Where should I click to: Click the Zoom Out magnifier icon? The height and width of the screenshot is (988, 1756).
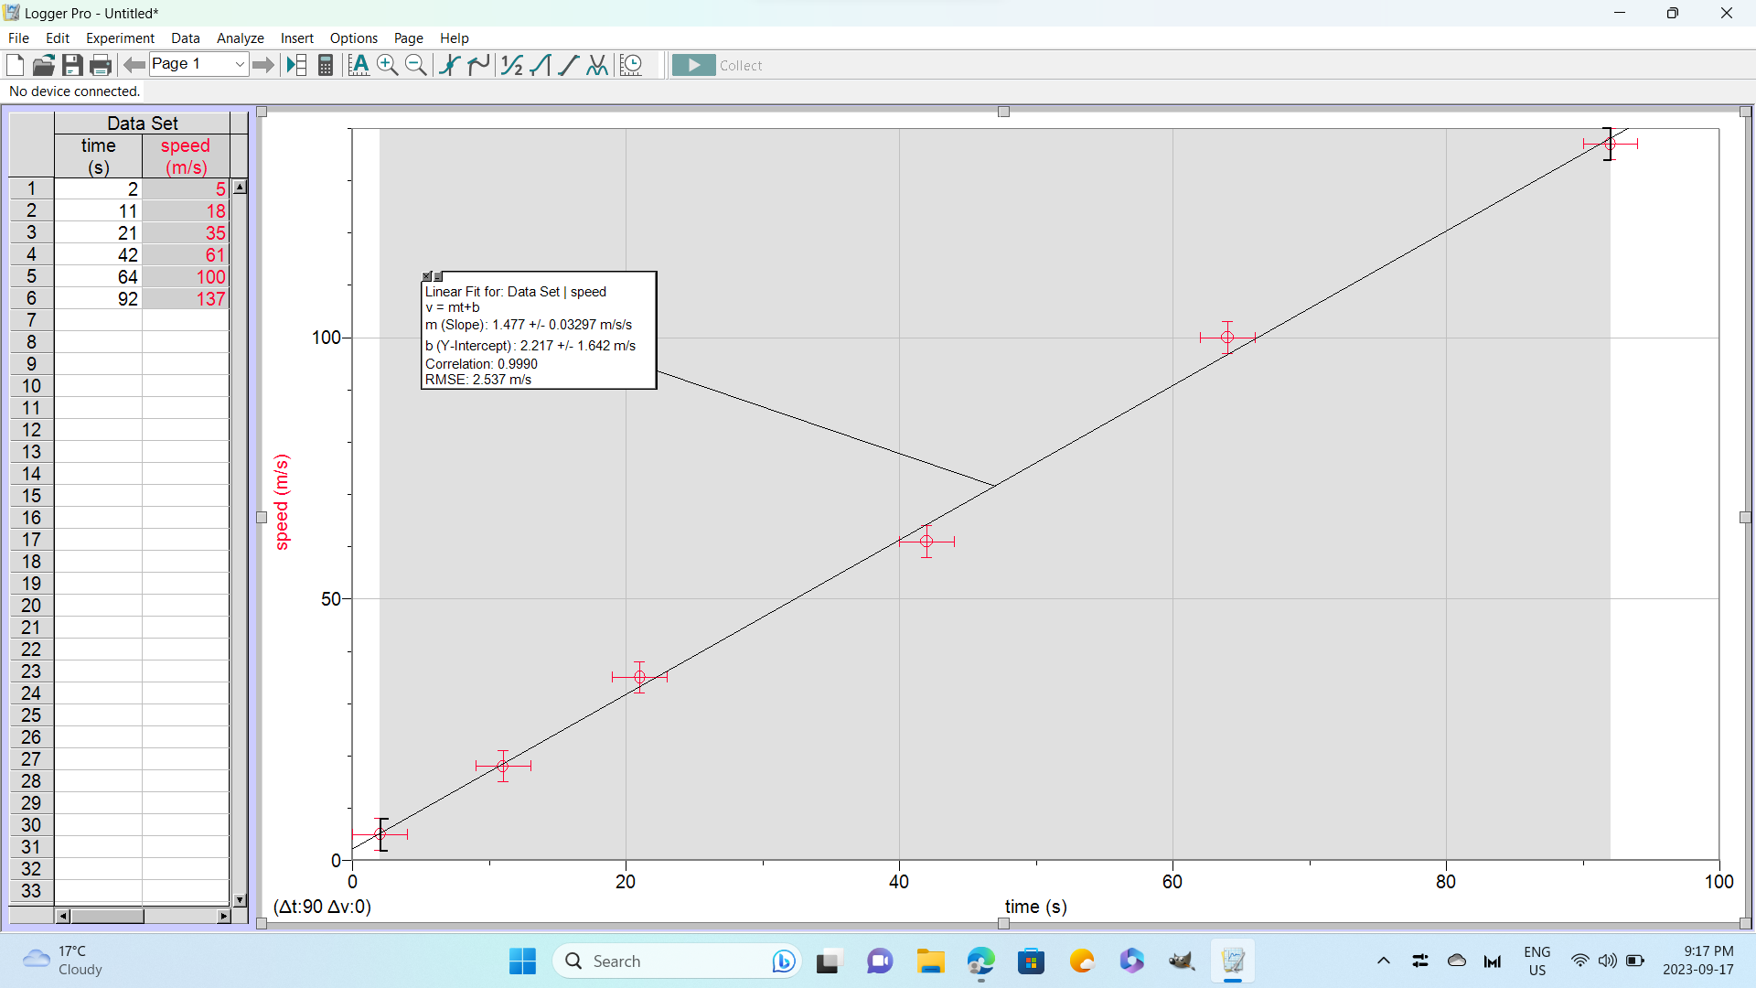415,65
